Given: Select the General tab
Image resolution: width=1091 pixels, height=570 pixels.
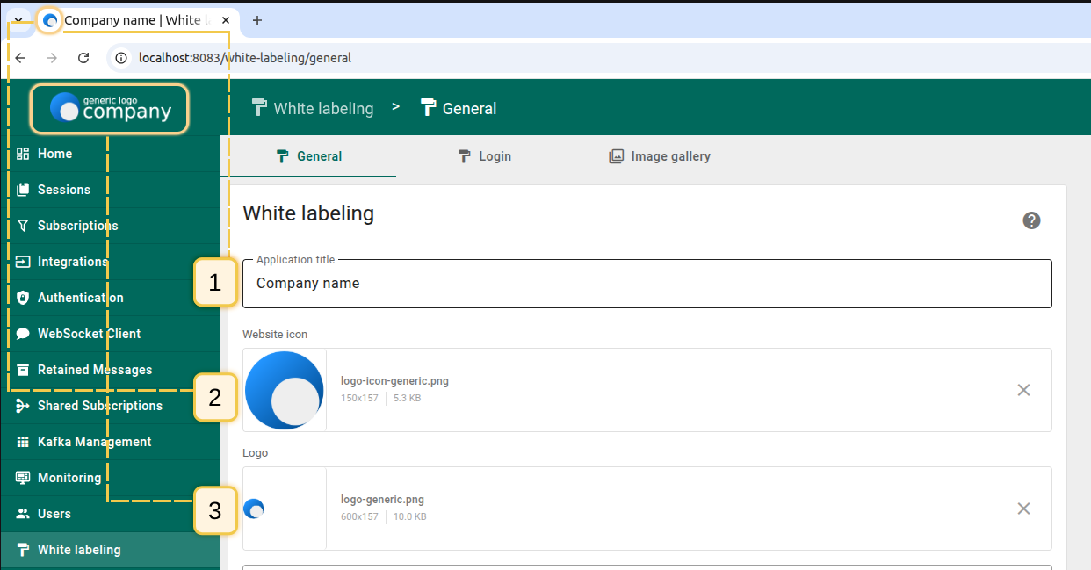Looking at the screenshot, I should pyautogui.click(x=308, y=156).
